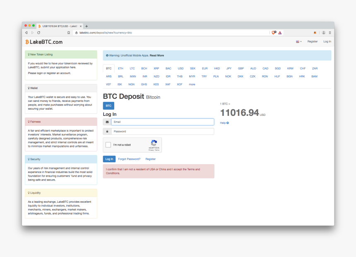Click the LakeBTC.com logo

coord(44,42)
